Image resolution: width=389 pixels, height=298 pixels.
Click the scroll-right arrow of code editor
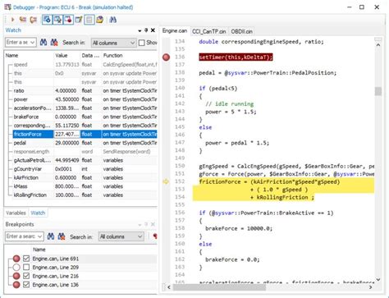pos(371,287)
